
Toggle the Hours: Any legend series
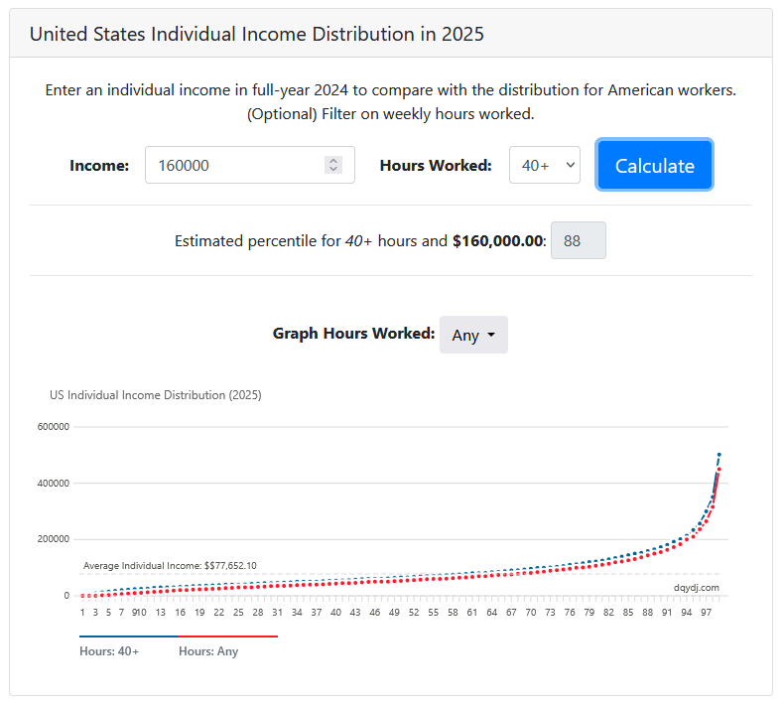point(208,651)
